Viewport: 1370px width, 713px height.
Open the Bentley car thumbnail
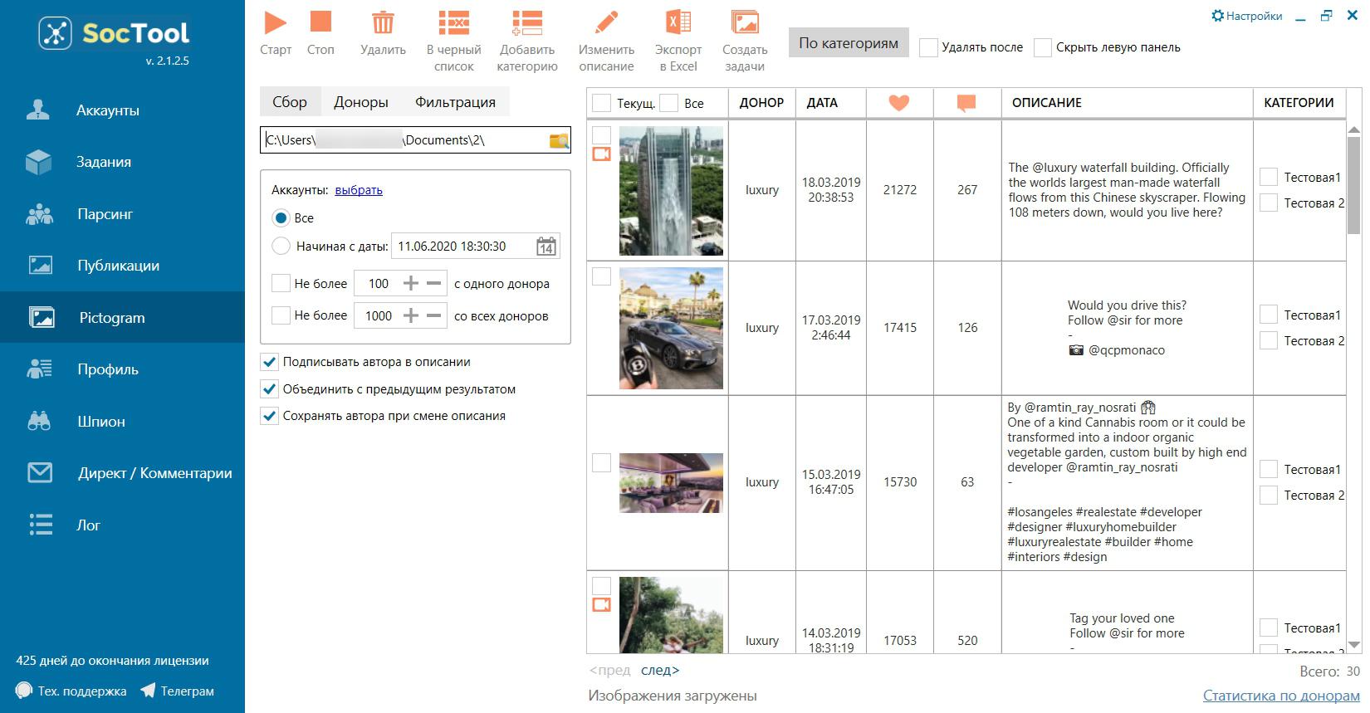click(x=671, y=329)
